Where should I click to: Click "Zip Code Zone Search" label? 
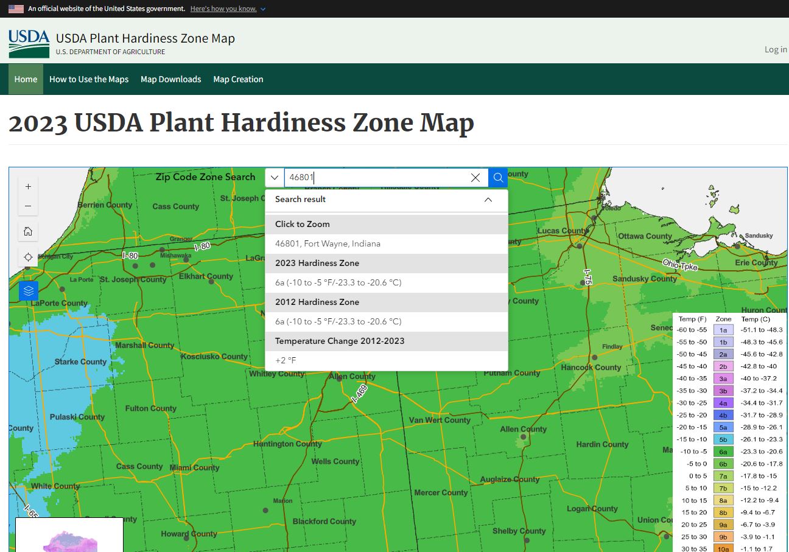pos(205,177)
